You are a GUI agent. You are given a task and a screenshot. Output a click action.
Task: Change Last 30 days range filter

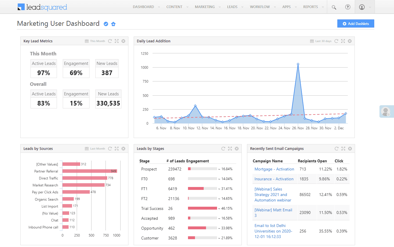pyautogui.click(x=323, y=41)
